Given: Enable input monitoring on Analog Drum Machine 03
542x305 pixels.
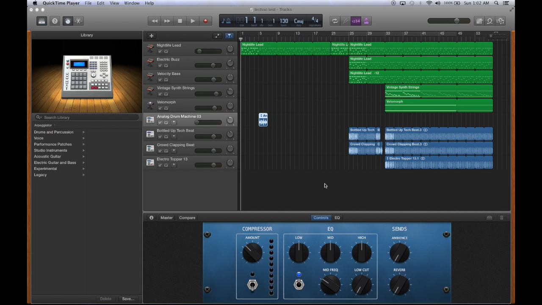Looking at the screenshot, I should (x=174, y=122).
